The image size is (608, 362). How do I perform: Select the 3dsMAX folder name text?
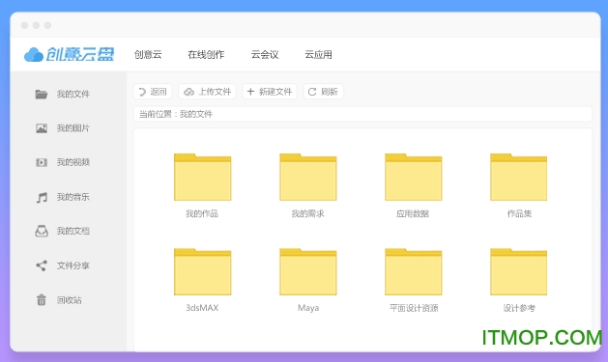(202, 308)
